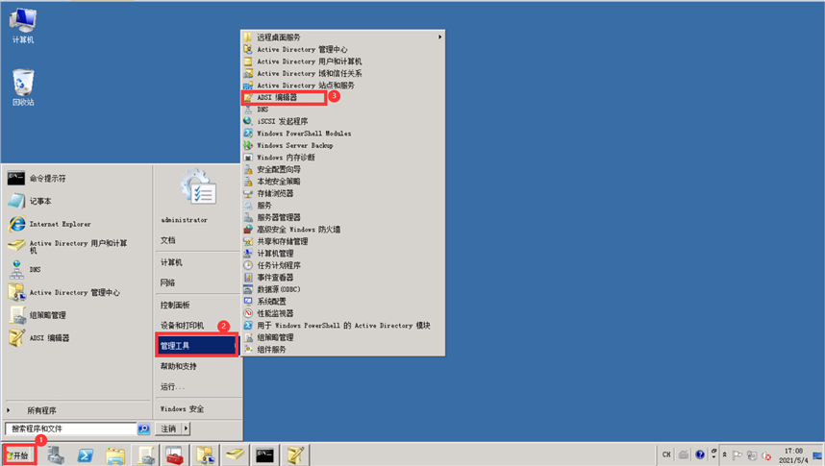825x466 pixels.
Task: Open 本地安全策略
Action: coord(342,182)
